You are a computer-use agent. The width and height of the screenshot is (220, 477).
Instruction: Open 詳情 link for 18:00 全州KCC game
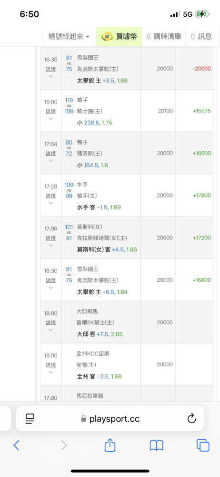51,365
